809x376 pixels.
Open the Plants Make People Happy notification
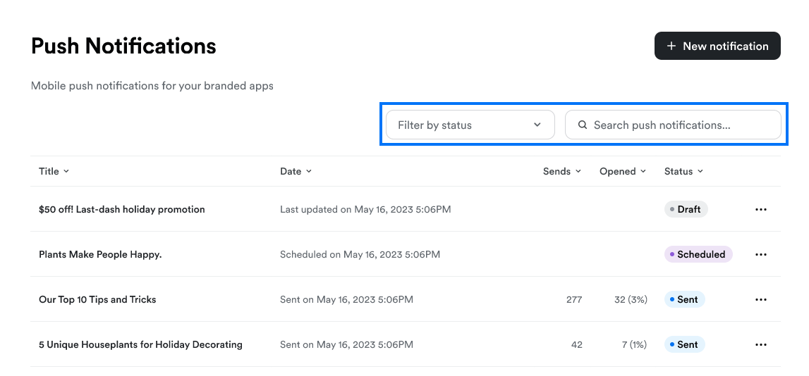pyautogui.click(x=100, y=254)
